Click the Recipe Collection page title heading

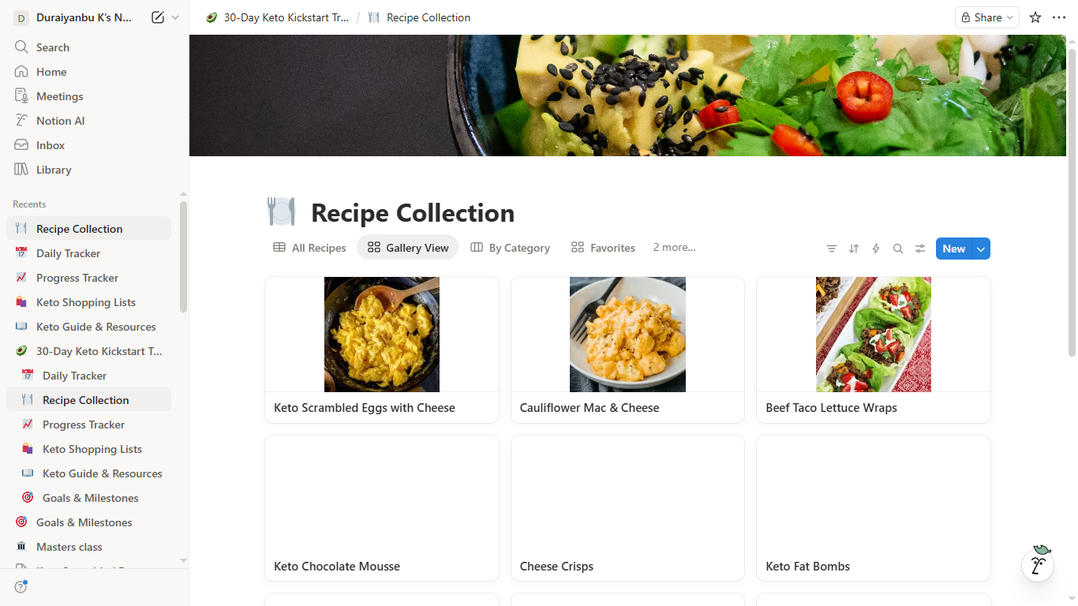[413, 212]
